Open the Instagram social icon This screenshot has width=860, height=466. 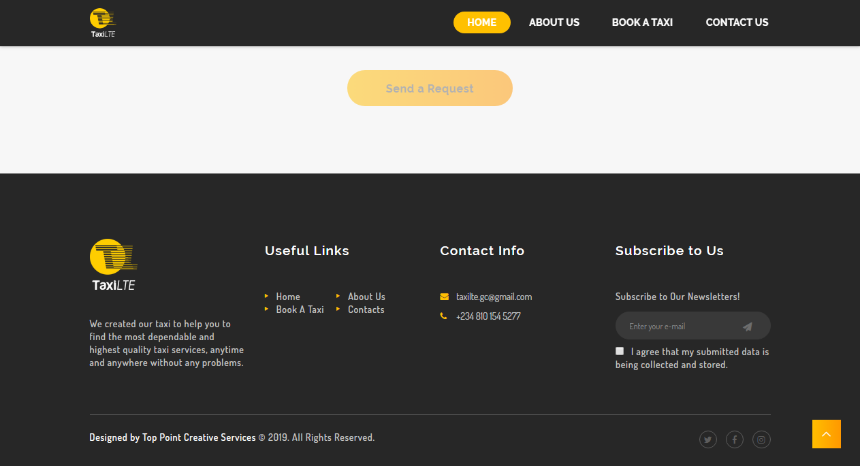pyautogui.click(x=761, y=439)
